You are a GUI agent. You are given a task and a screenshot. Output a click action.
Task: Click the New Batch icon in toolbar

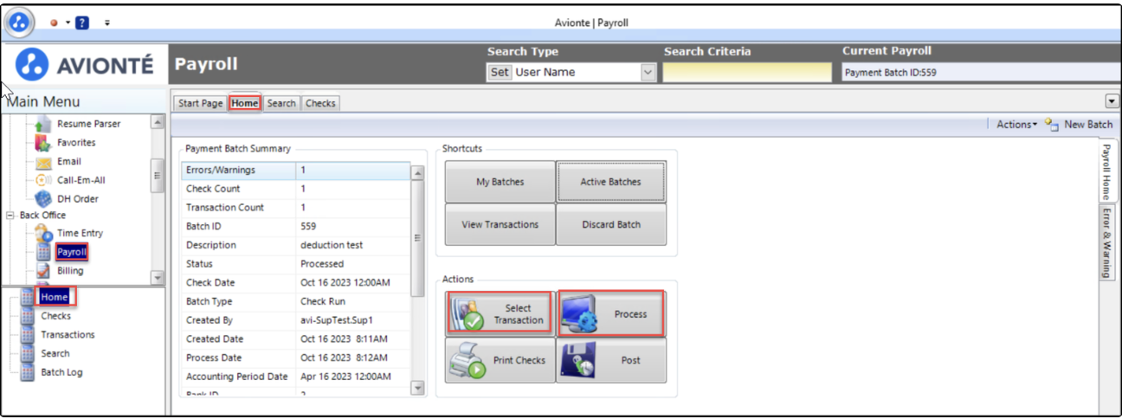pyautogui.click(x=1052, y=124)
